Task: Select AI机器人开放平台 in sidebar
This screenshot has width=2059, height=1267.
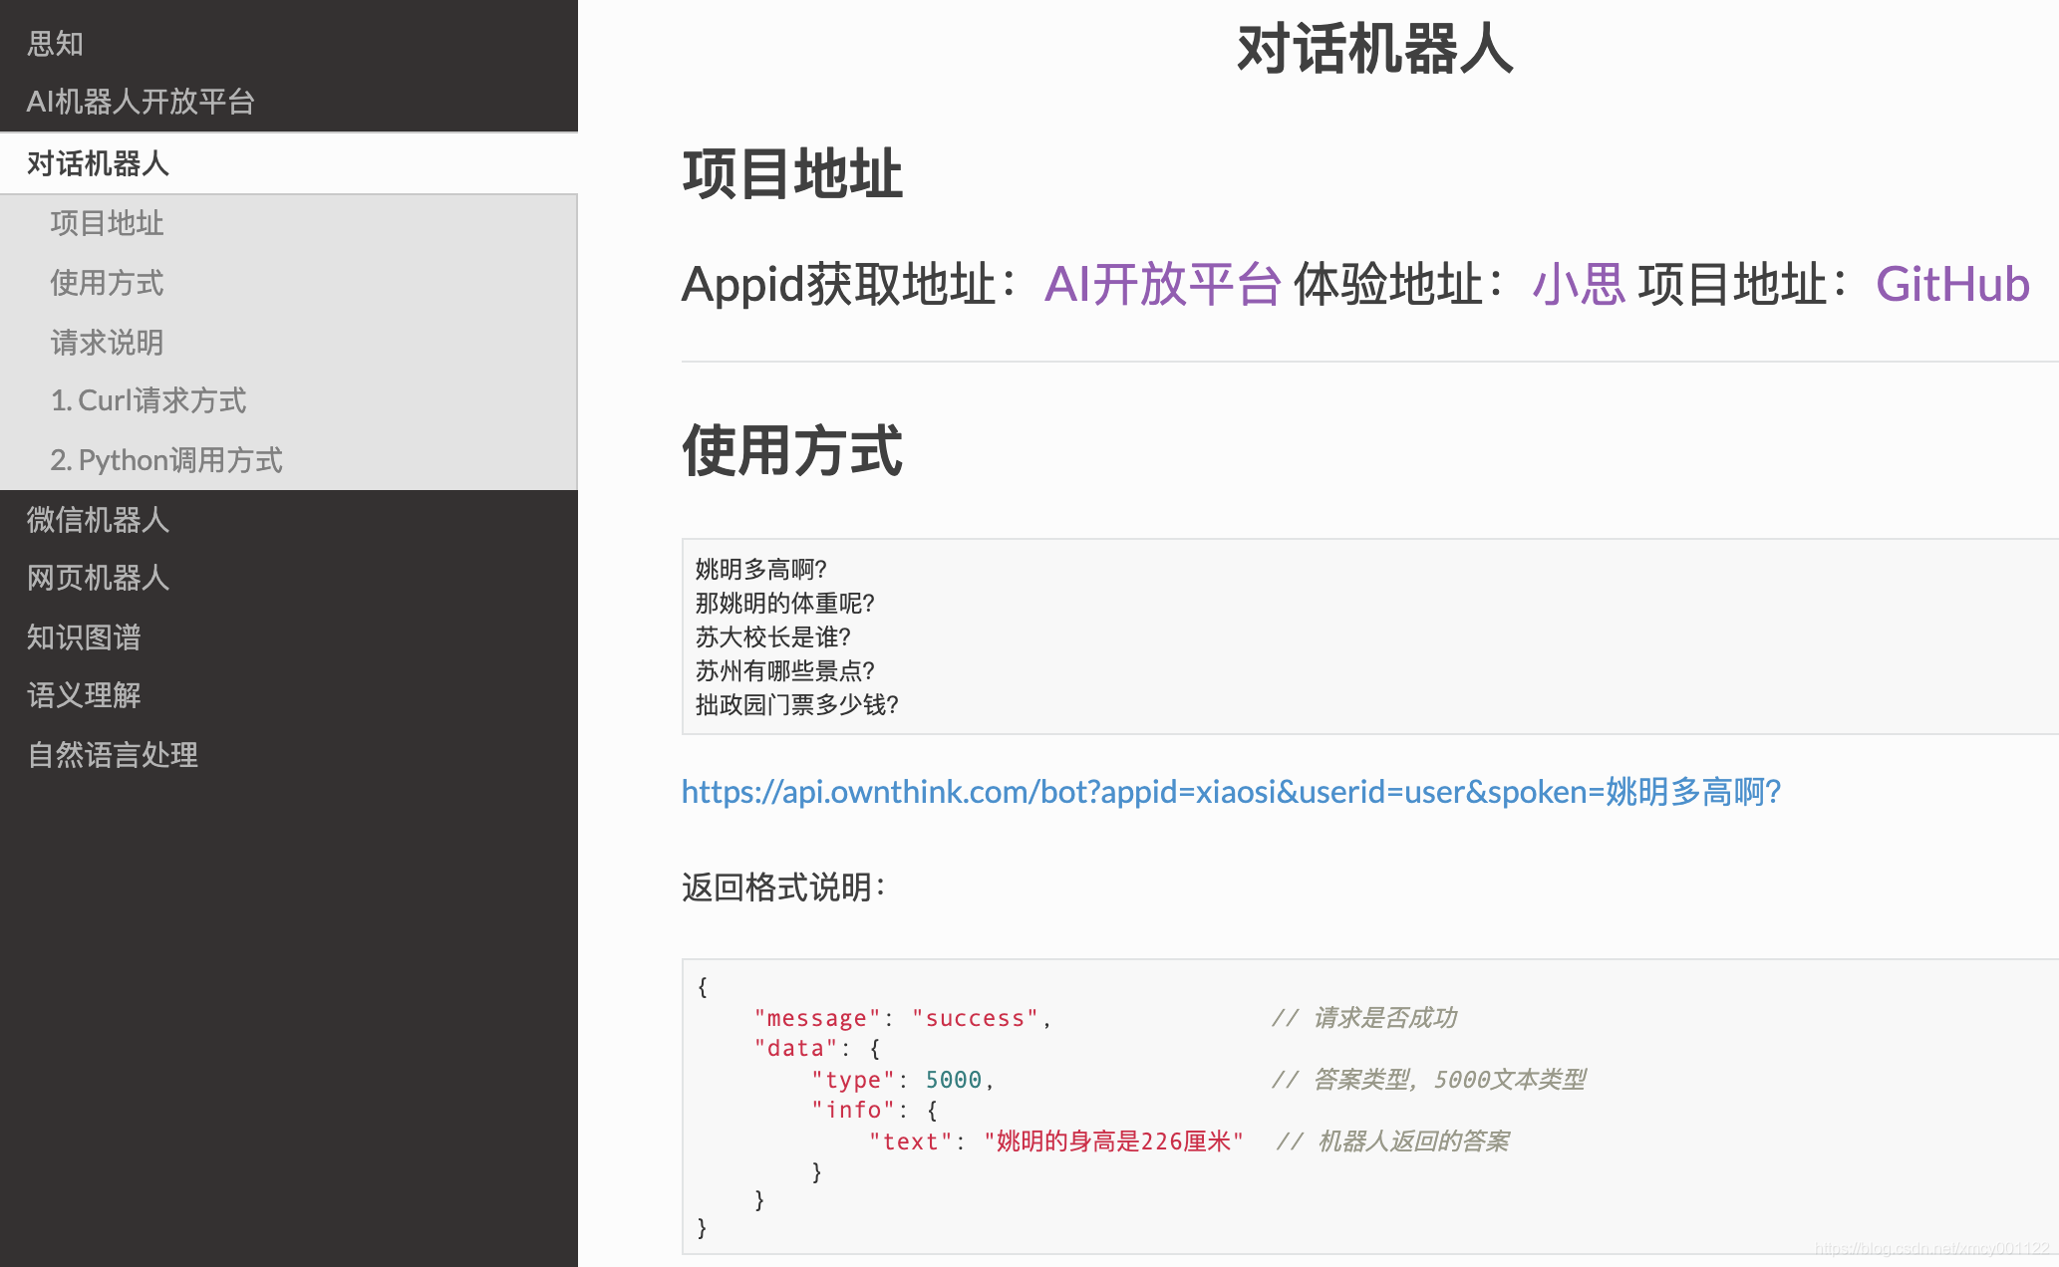Action: point(141,102)
